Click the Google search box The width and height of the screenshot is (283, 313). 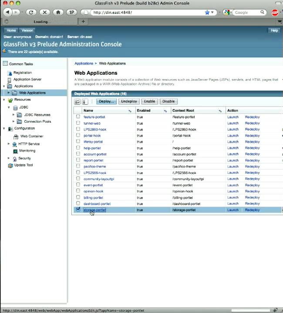tap(247, 12)
